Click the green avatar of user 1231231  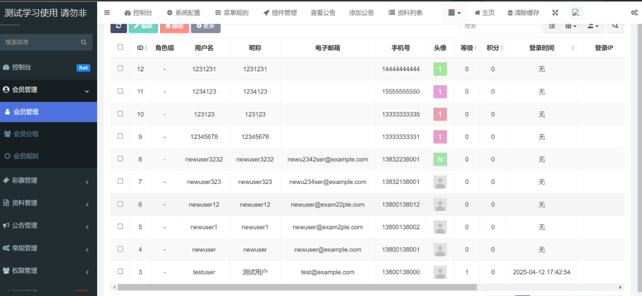440,69
